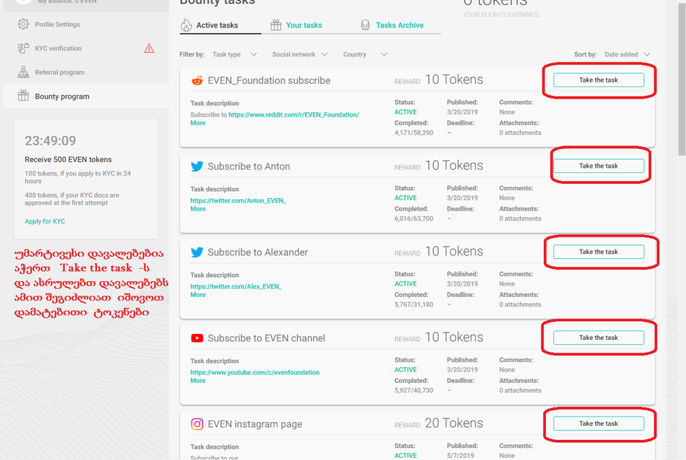Click the Subscribe to EVEN channel task title
Viewport: 686px width, 460px height.
click(266, 338)
